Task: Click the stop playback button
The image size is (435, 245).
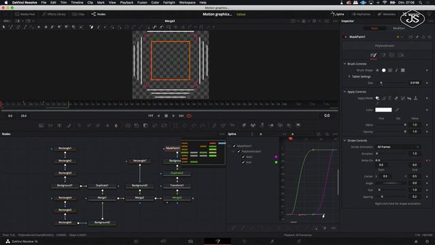Action: [166, 116]
